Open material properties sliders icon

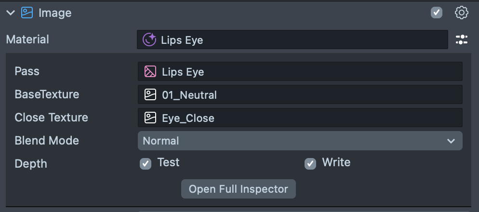[x=462, y=40]
